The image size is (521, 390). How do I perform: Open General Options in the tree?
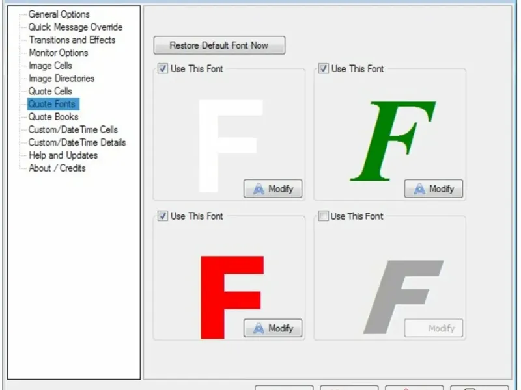(59, 14)
